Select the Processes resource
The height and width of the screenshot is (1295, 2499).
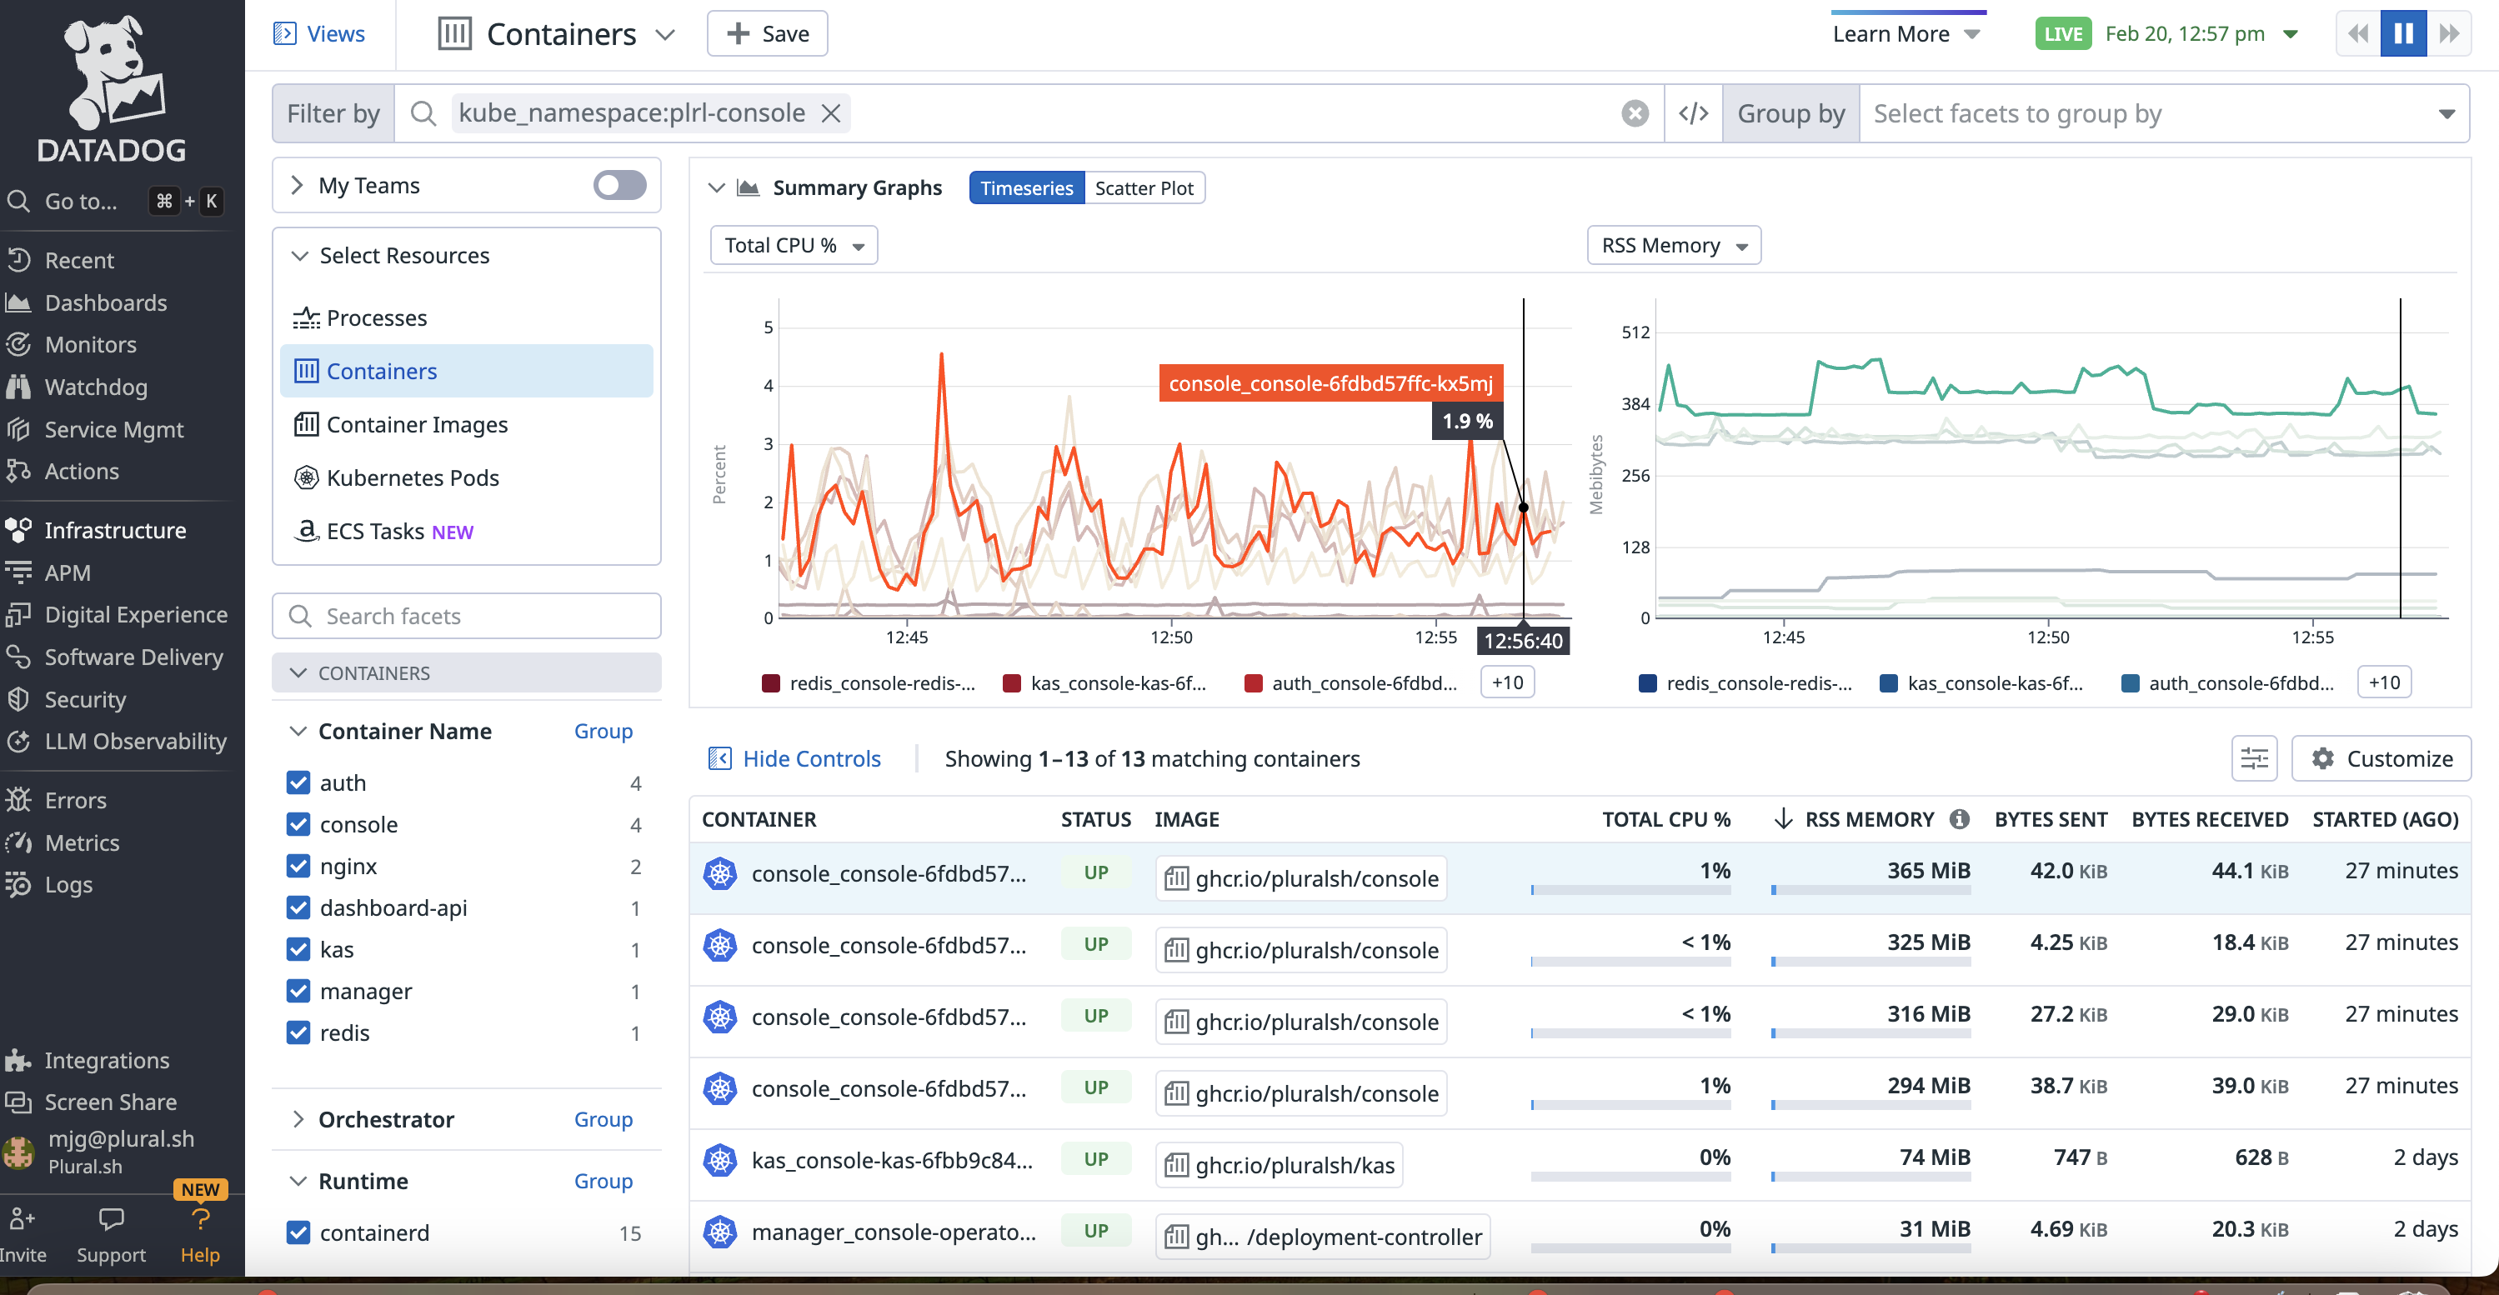pos(467,318)
